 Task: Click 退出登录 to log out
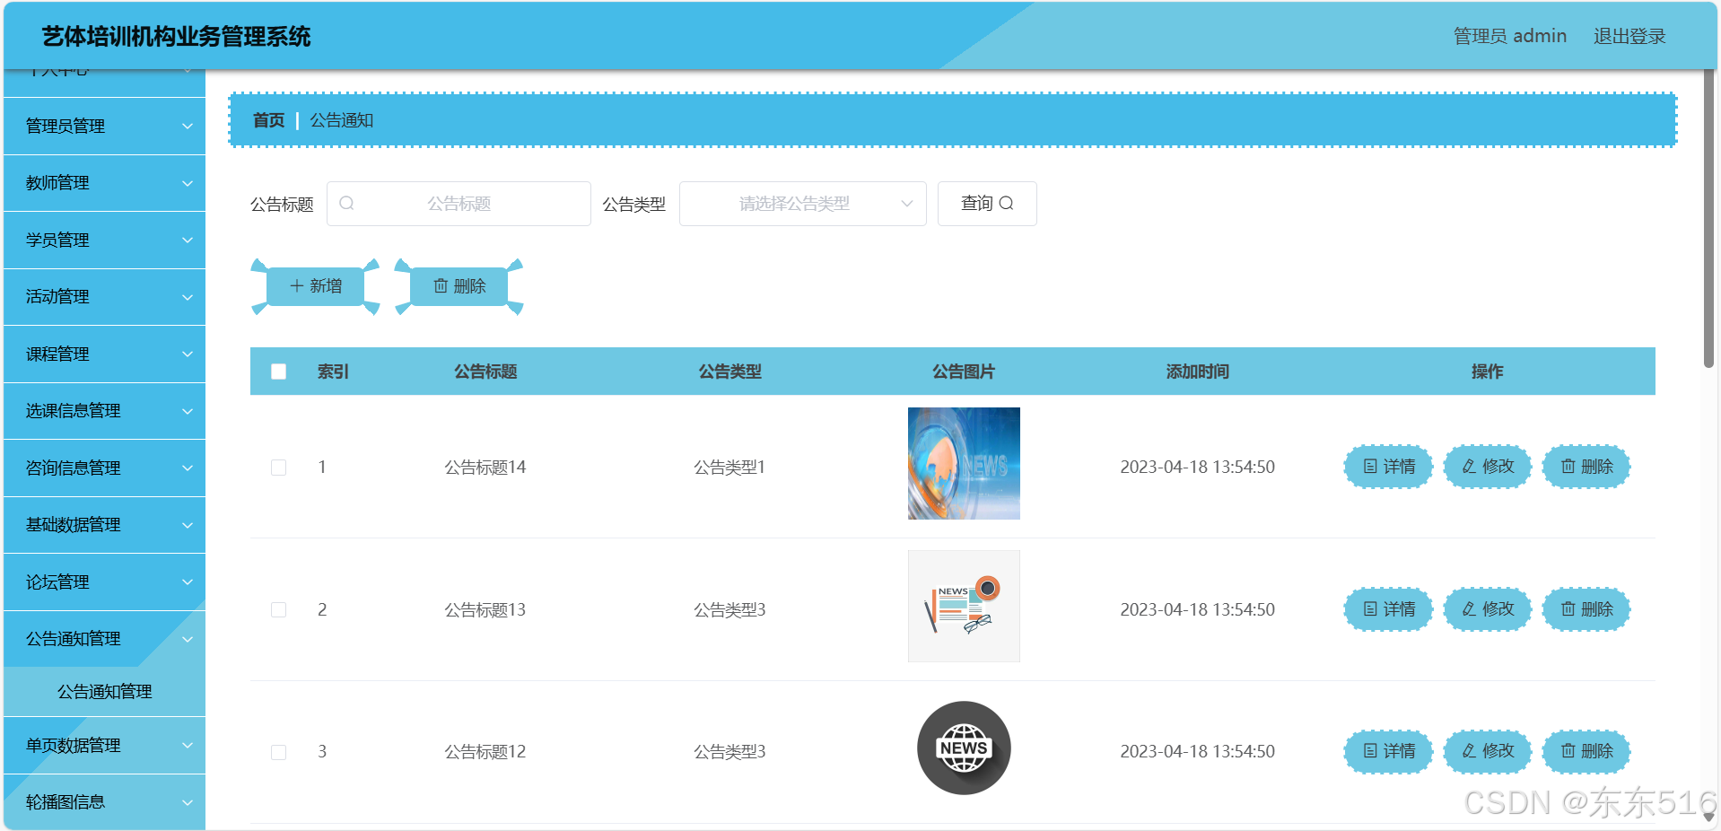[x=1629, y=36]
